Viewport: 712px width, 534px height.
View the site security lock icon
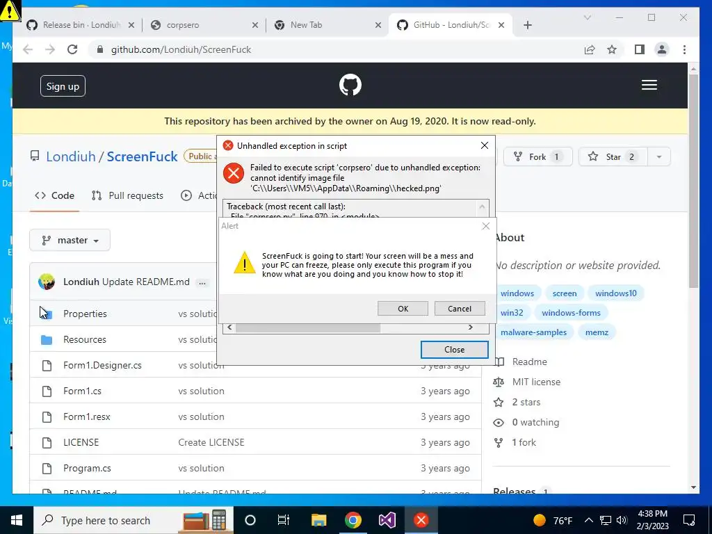pos(100,49)
